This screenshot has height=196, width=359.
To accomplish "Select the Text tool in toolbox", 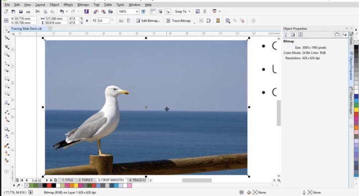I will point(6,103).
